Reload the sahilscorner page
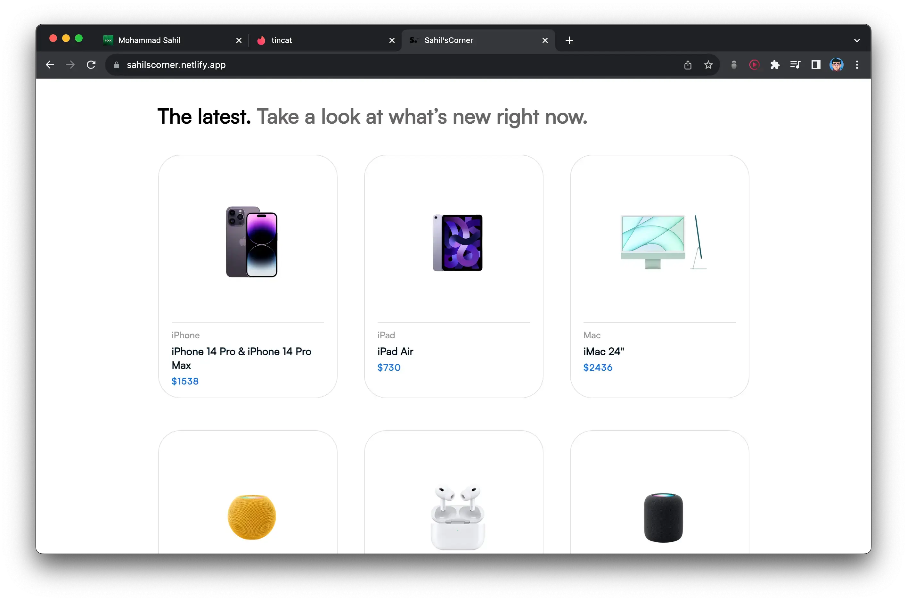Viewport: 907px width, 601px height. [x=91, y=65]
